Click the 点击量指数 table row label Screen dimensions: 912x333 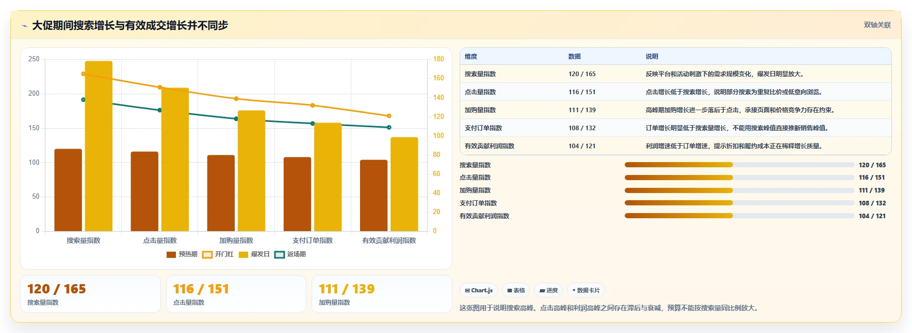point(480,92)
